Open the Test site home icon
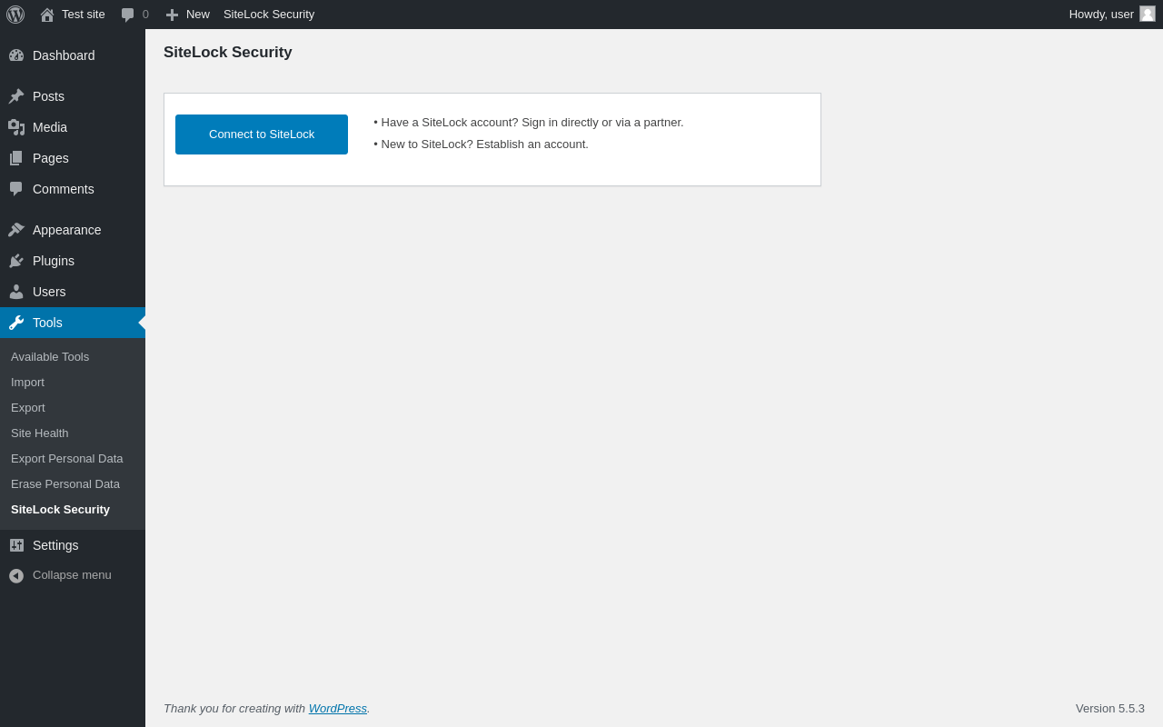This screenshot has height=727, width=1163. point(47,15)
